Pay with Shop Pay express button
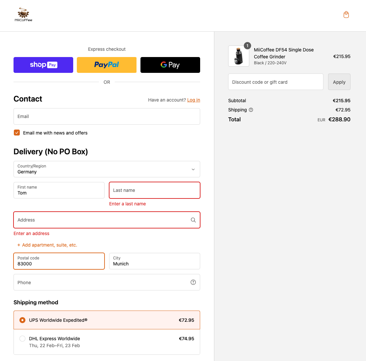This screenshot has width=366, height=361. pyautogui.click(x=43, y=65)
